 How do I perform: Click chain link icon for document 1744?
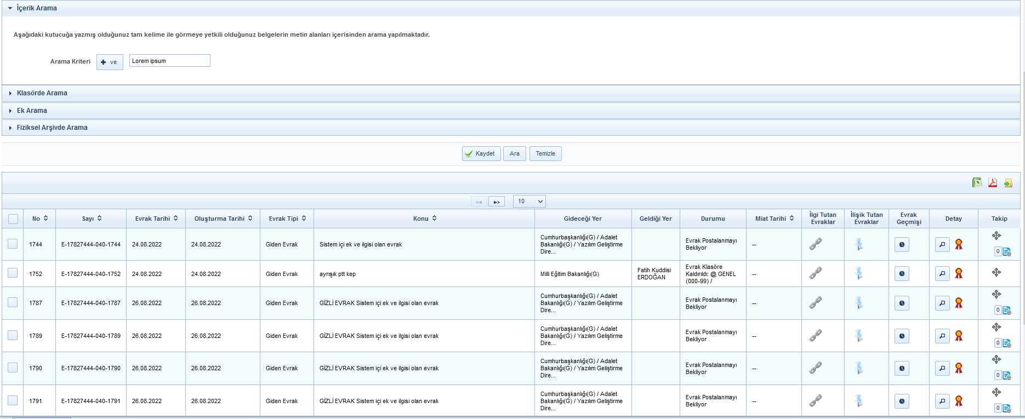816,244
